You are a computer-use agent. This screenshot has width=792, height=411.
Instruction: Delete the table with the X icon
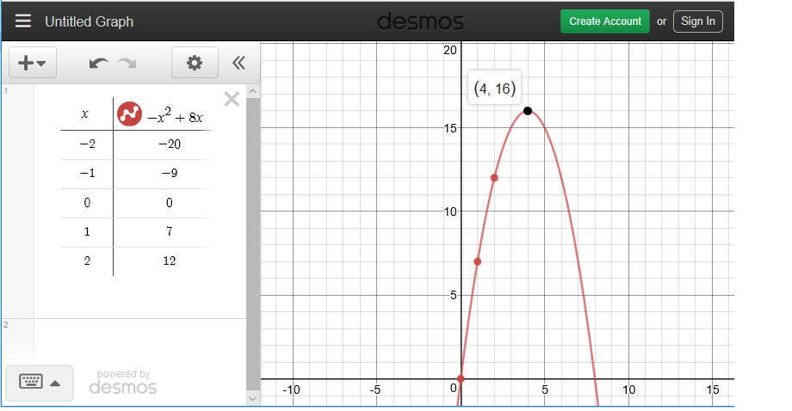pos(232,99)
